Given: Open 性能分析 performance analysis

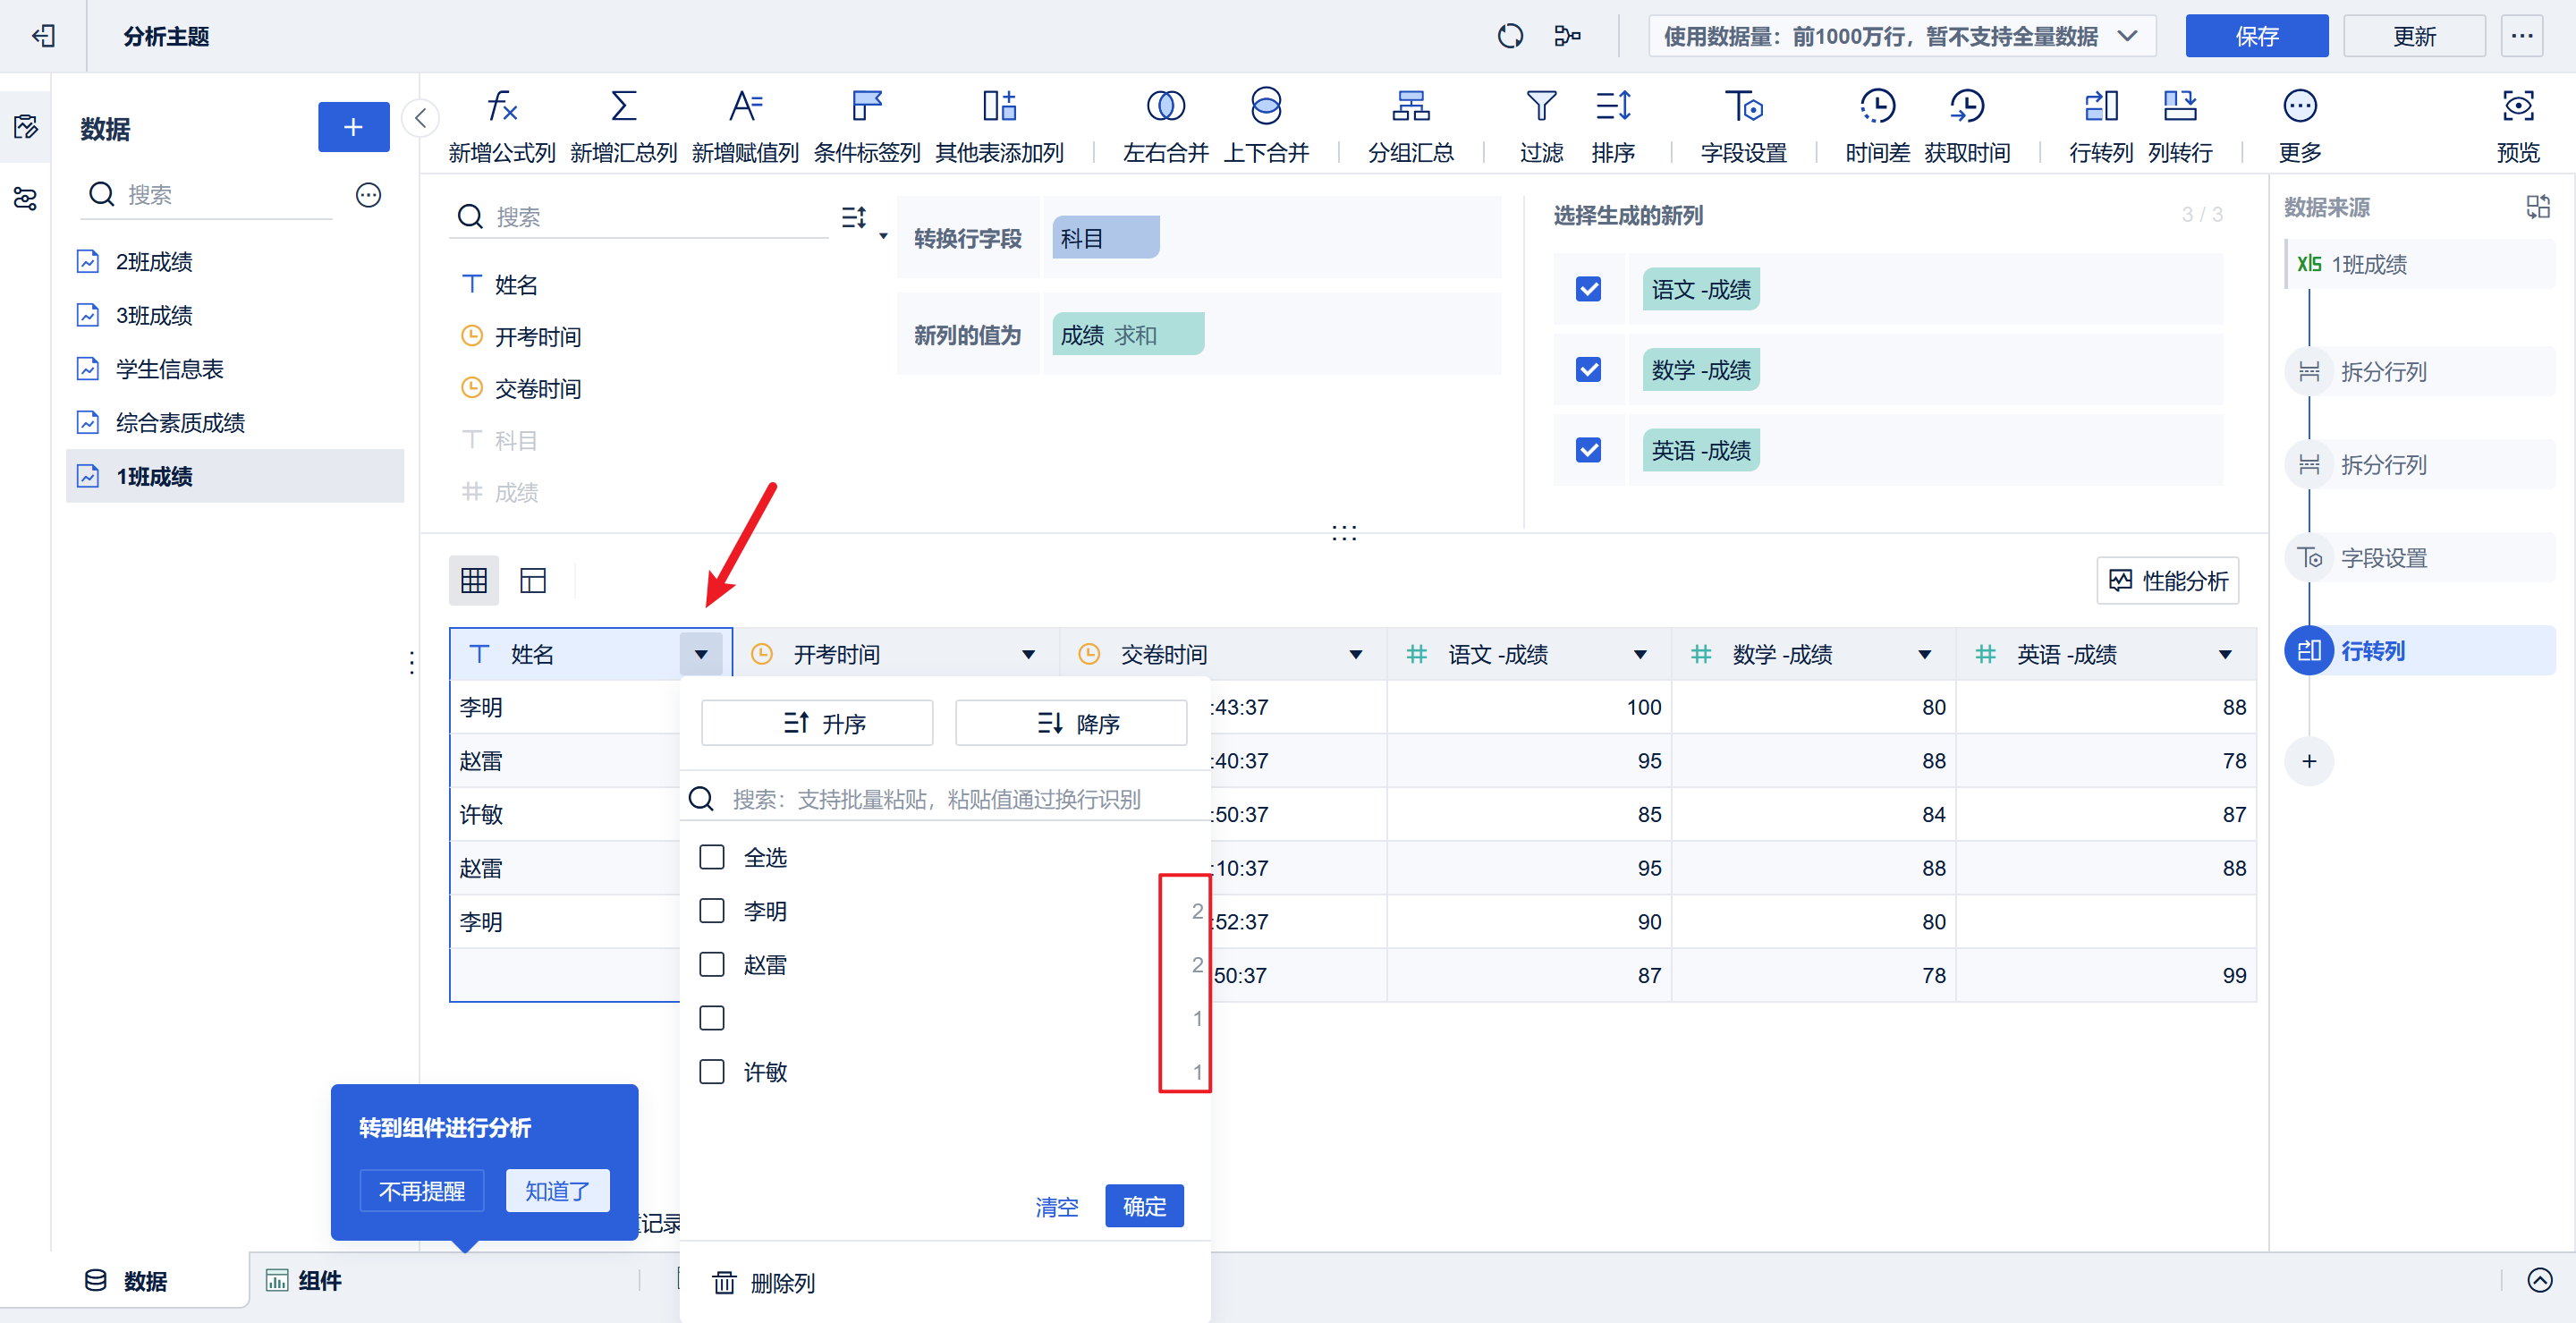Looking at the screenshot, I should tap(2167, 580).
